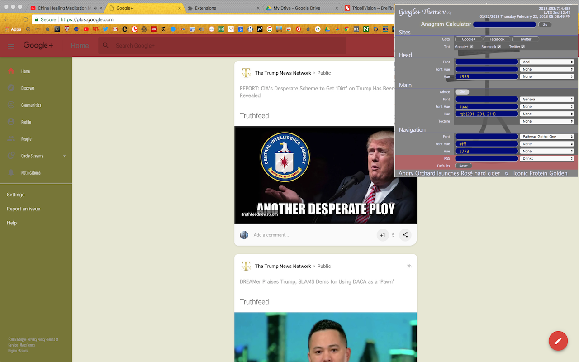Open the Head Hue None dropdown
Image resolution: width=579 pixels, height=362 pixels.
point(547,77)
